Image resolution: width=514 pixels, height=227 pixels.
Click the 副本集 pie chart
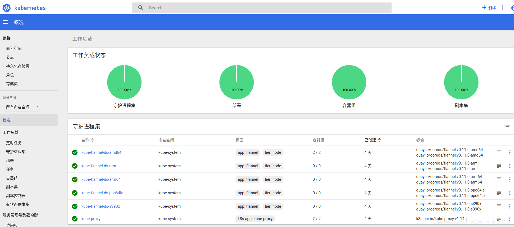(x=461, y=82)
